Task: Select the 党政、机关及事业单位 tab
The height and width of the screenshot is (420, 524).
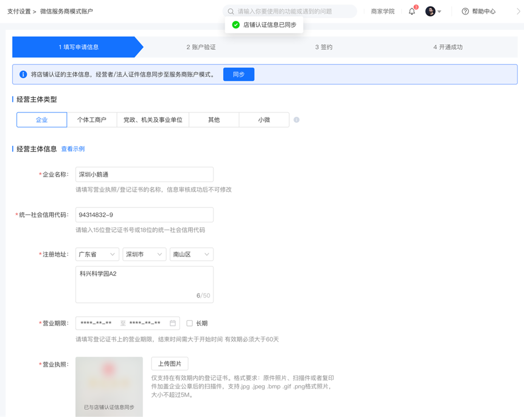Action: click(x=153, y=120)
